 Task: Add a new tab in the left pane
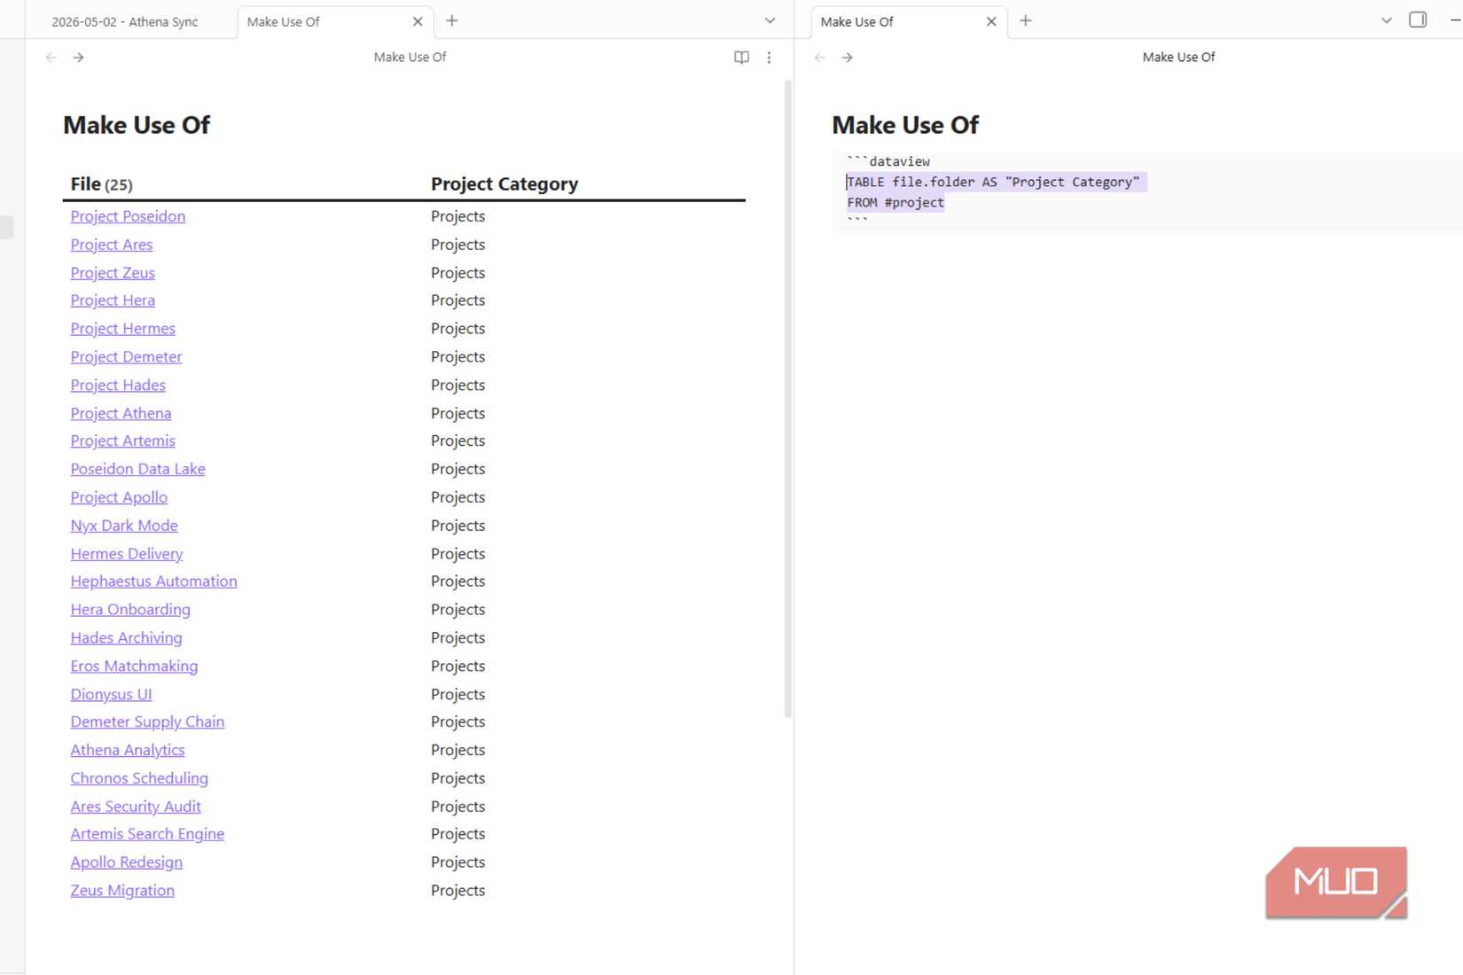tap(452, 20)
